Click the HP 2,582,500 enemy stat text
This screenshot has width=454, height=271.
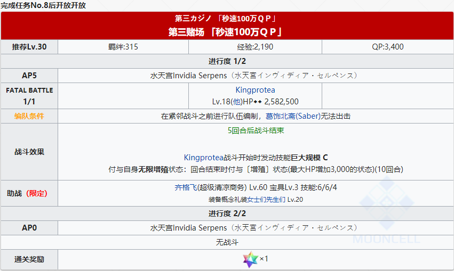tap(270, 102)
